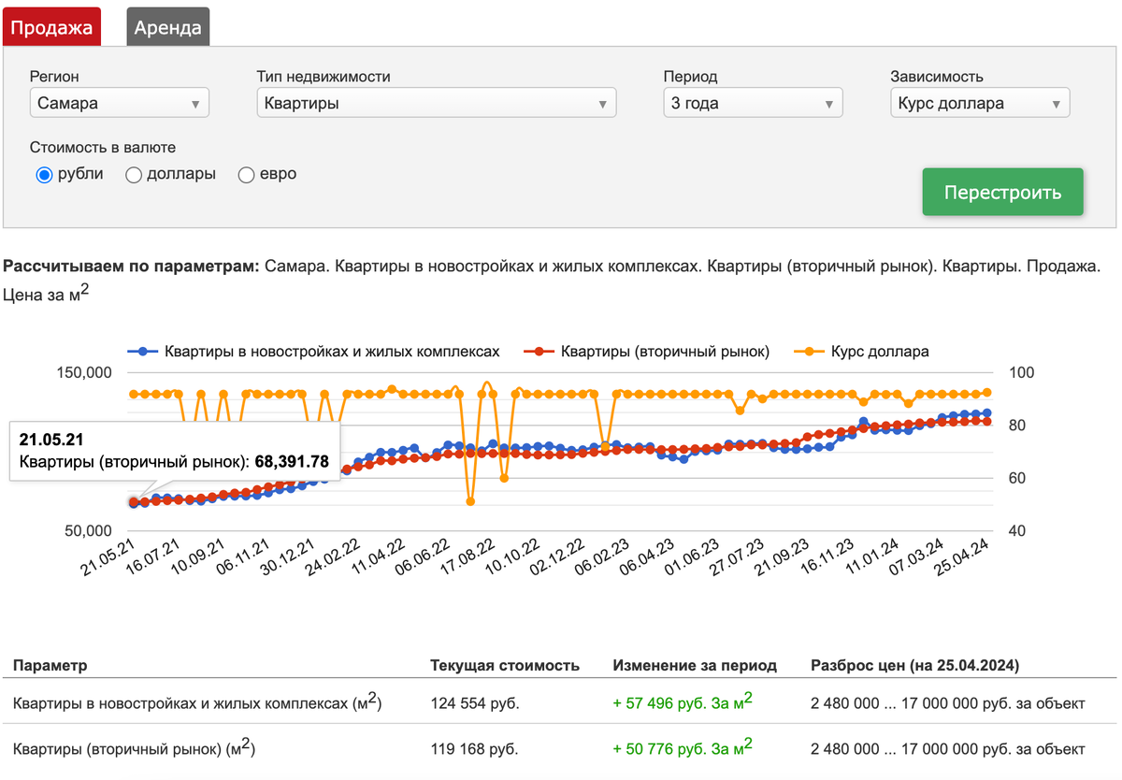Viewport: 1122px width, 780px height.
Task: Toggle the Курс доллара legend item
Action: coord(861,352)
